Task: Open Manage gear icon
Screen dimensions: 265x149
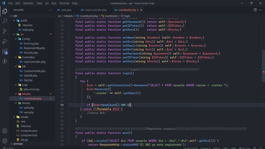Action: click(5, 141)
